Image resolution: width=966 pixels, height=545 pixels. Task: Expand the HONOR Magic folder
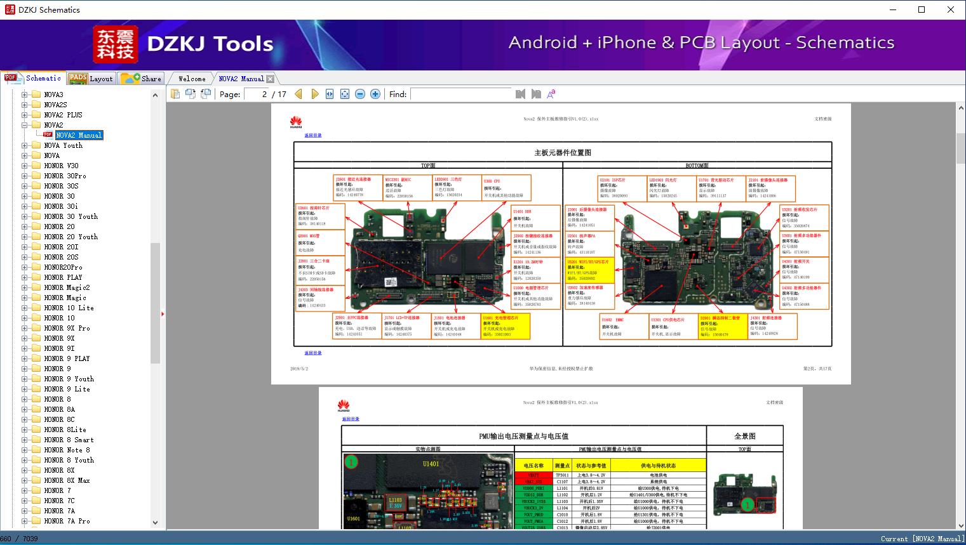point(25,298)
